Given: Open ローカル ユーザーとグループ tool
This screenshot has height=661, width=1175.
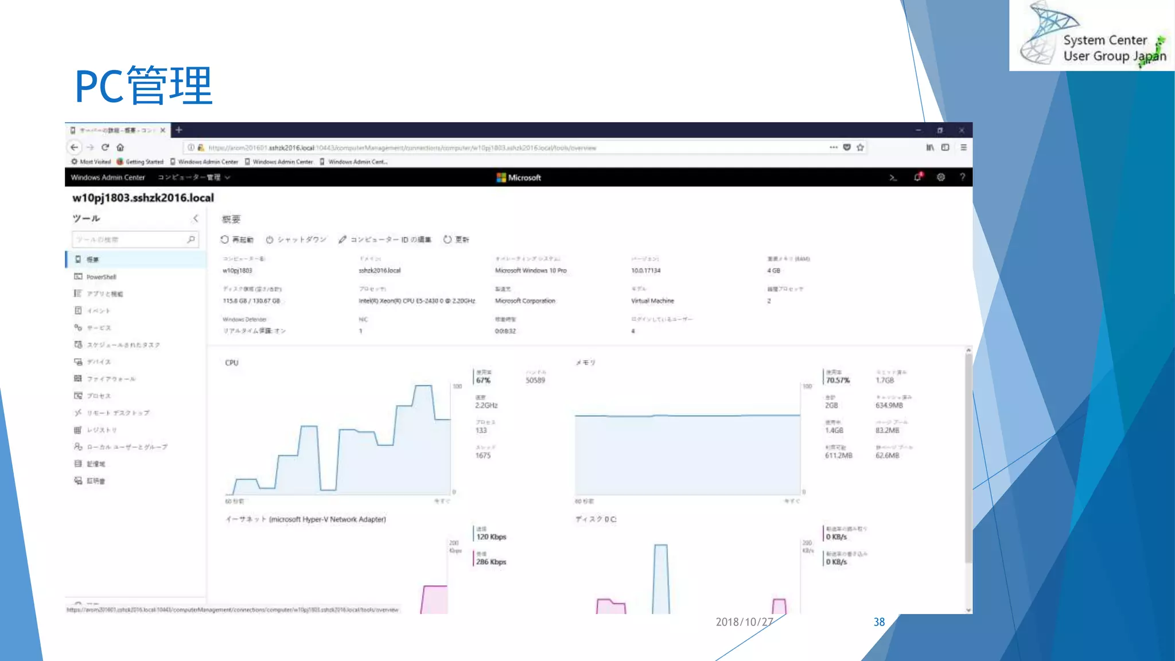Looking at the screenshot, I should (x=126, y=447).
